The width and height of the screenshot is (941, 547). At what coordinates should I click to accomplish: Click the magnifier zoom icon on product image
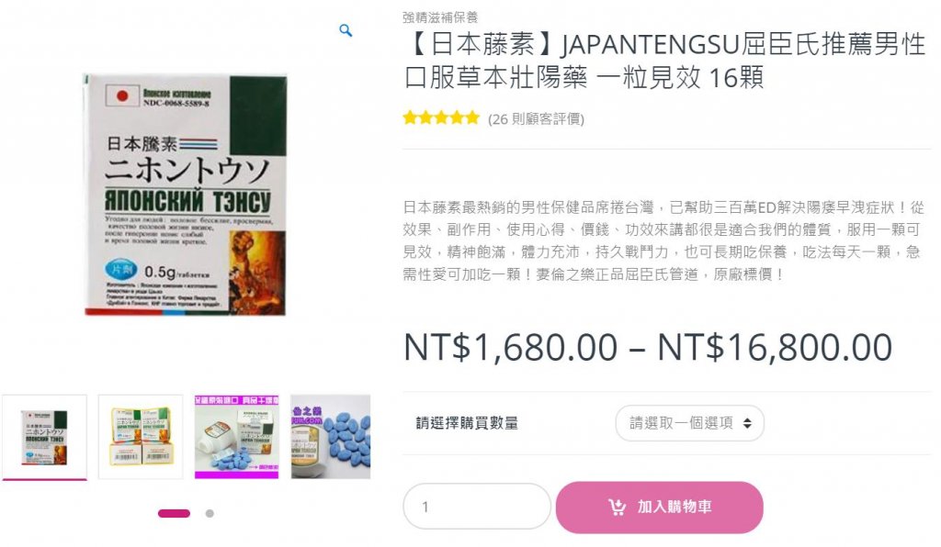point(346,30)
